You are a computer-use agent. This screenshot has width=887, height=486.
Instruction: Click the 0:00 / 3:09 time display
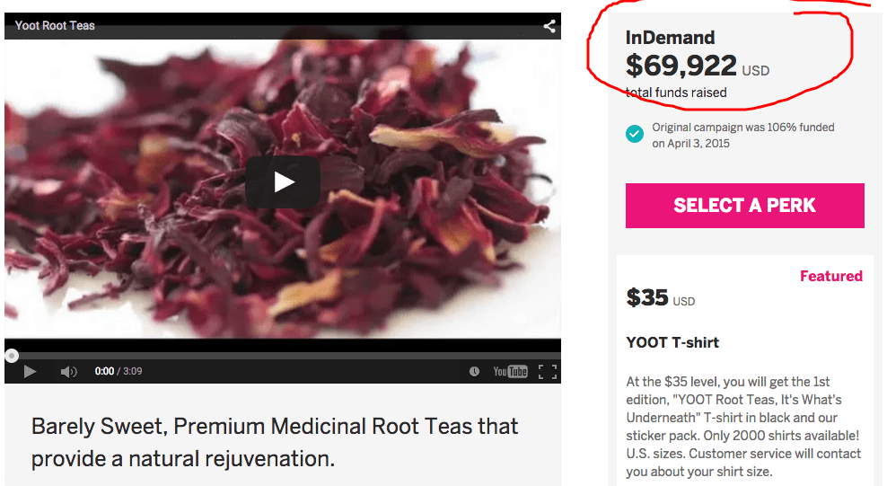[119, 372]
